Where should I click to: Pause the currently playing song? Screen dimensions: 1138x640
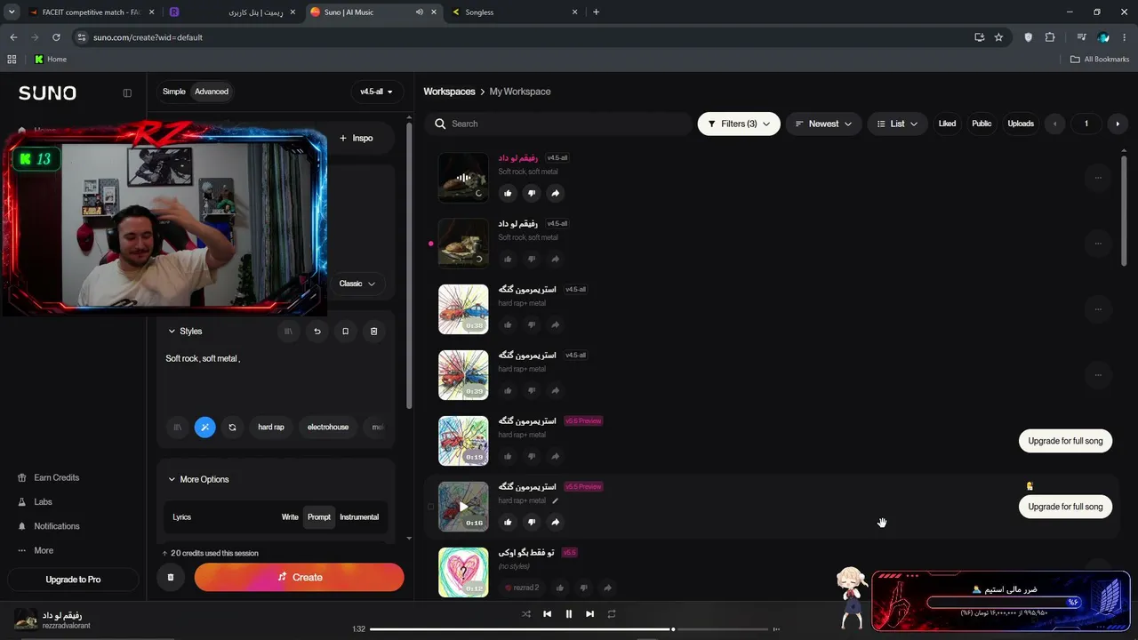coord(569,614)
